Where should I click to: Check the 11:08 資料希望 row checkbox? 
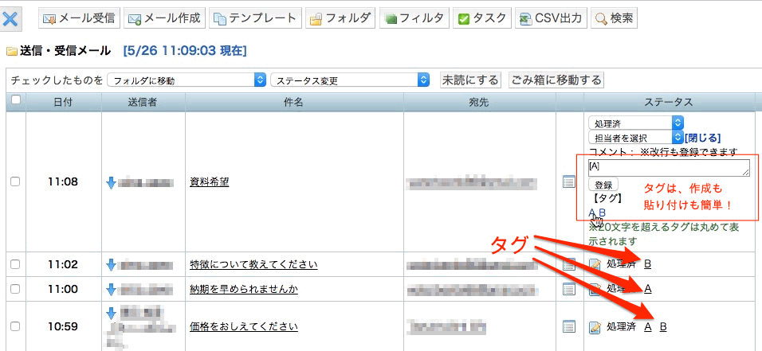click(15, 181)
